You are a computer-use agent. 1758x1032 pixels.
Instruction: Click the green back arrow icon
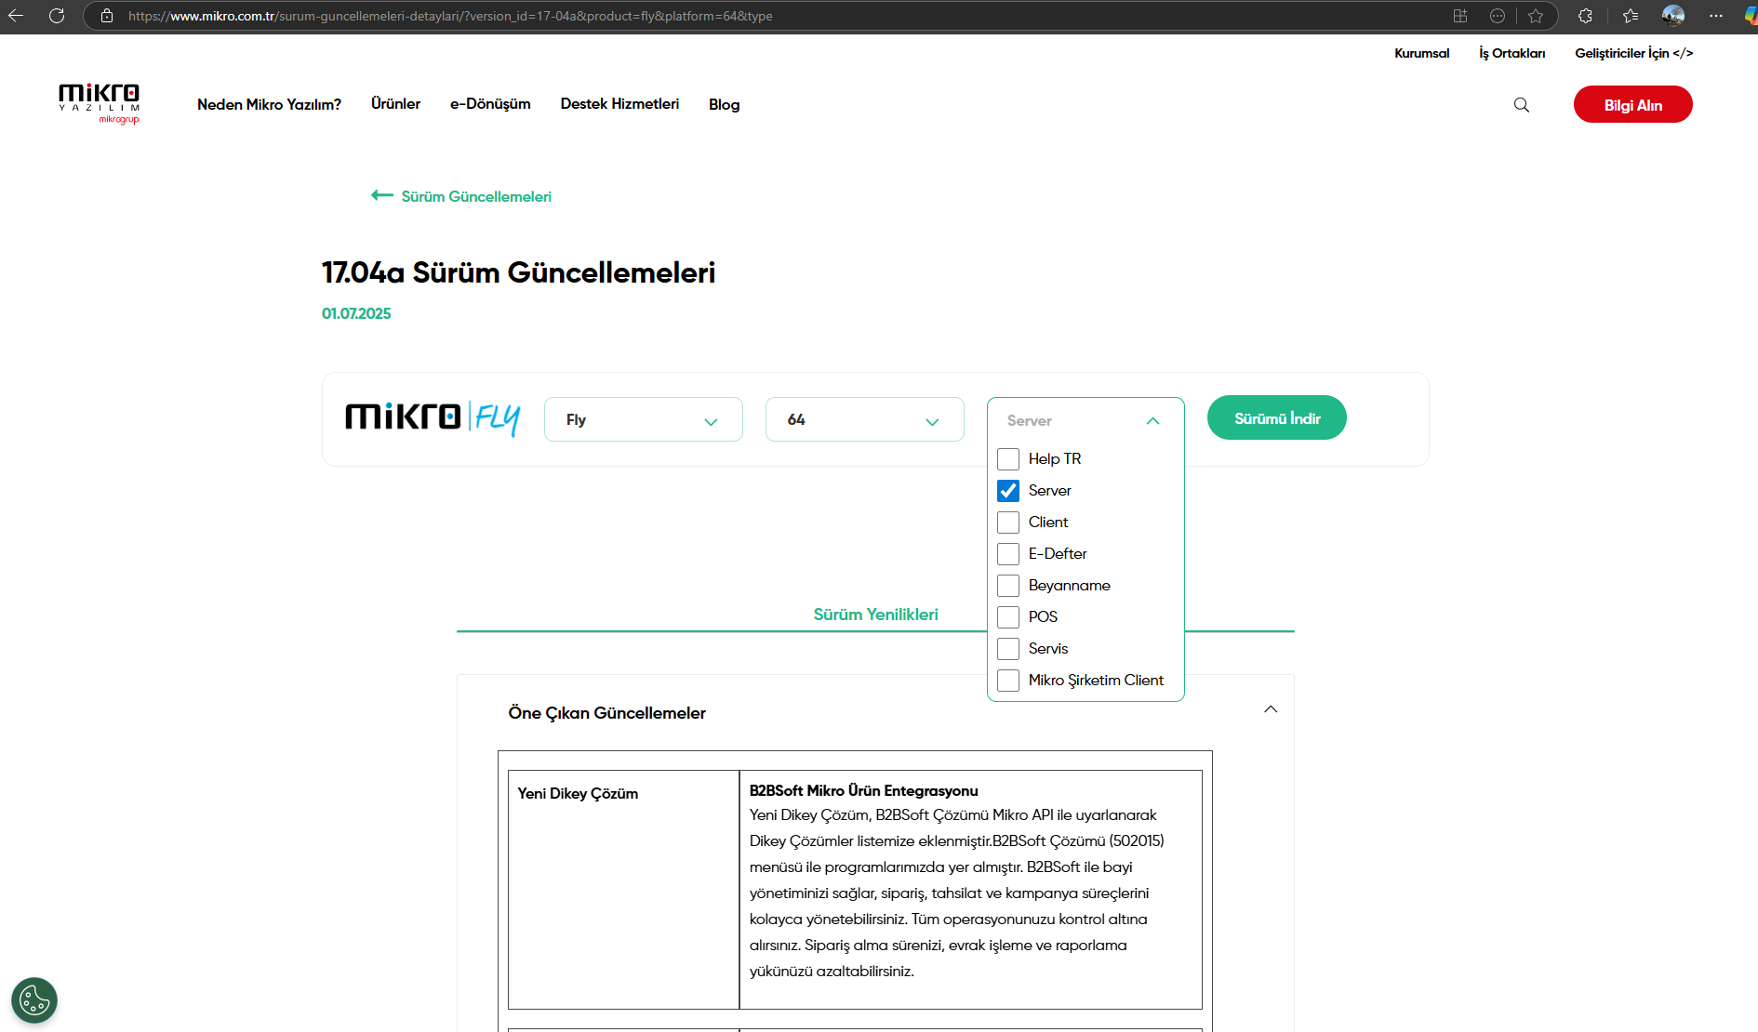381,195
